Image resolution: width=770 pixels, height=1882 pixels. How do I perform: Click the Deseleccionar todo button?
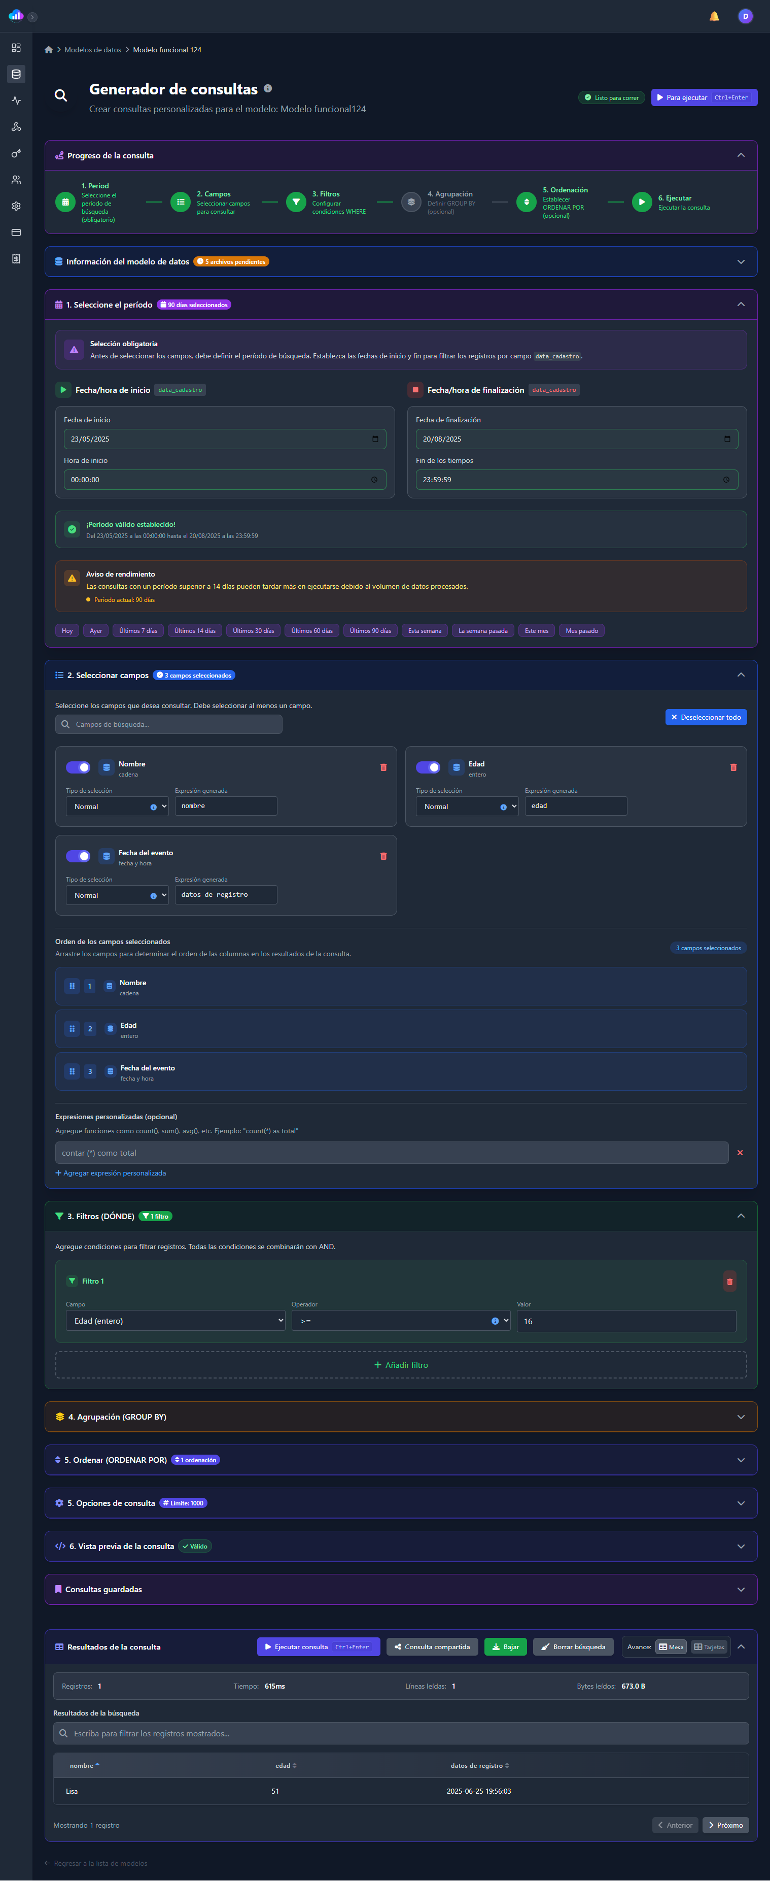pos(705,717)
